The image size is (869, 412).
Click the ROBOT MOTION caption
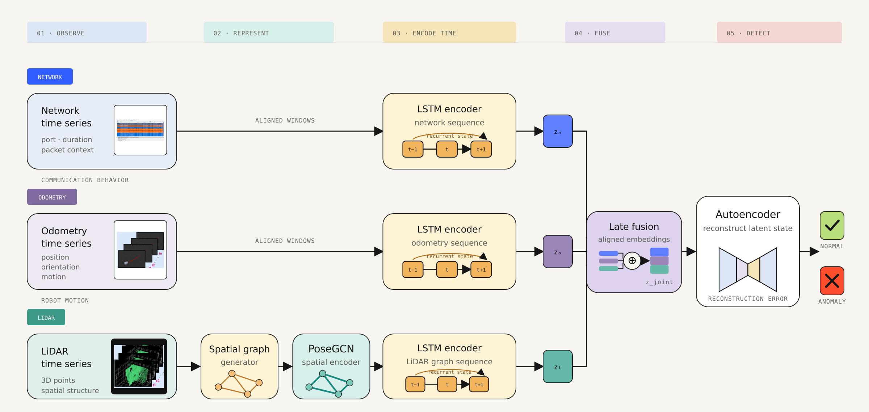pyautogui.click(x=65, y=300)
